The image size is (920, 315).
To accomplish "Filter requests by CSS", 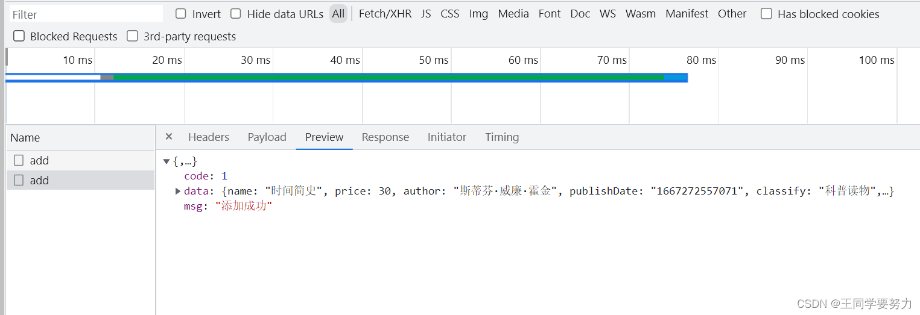I will pos(449,13).
